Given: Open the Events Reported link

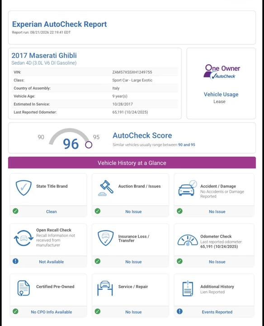Looking at the screenshot, I should tap(217, 312).
